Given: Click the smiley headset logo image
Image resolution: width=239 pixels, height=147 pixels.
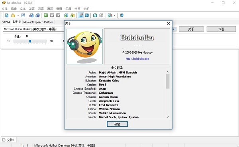Looking at the screenshot, I should click(85, 46).
